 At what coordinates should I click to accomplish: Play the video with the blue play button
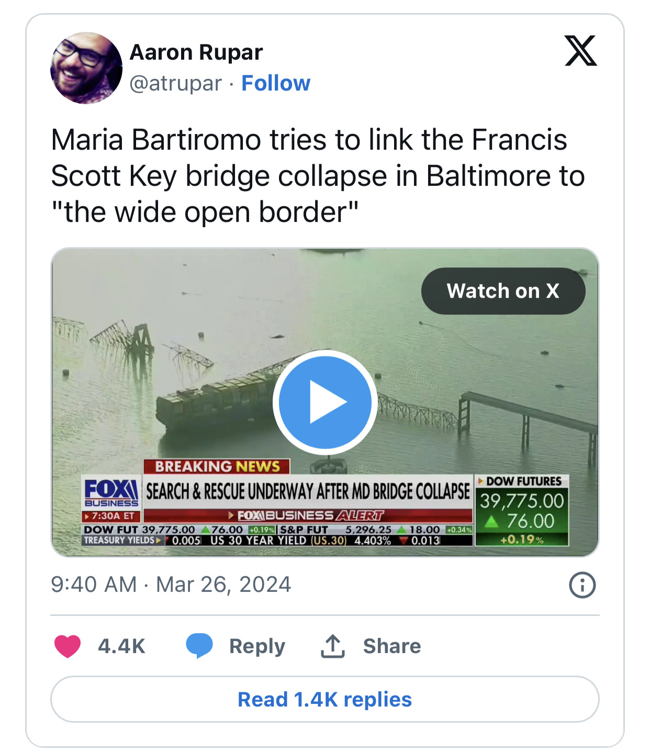click(325, 402)
